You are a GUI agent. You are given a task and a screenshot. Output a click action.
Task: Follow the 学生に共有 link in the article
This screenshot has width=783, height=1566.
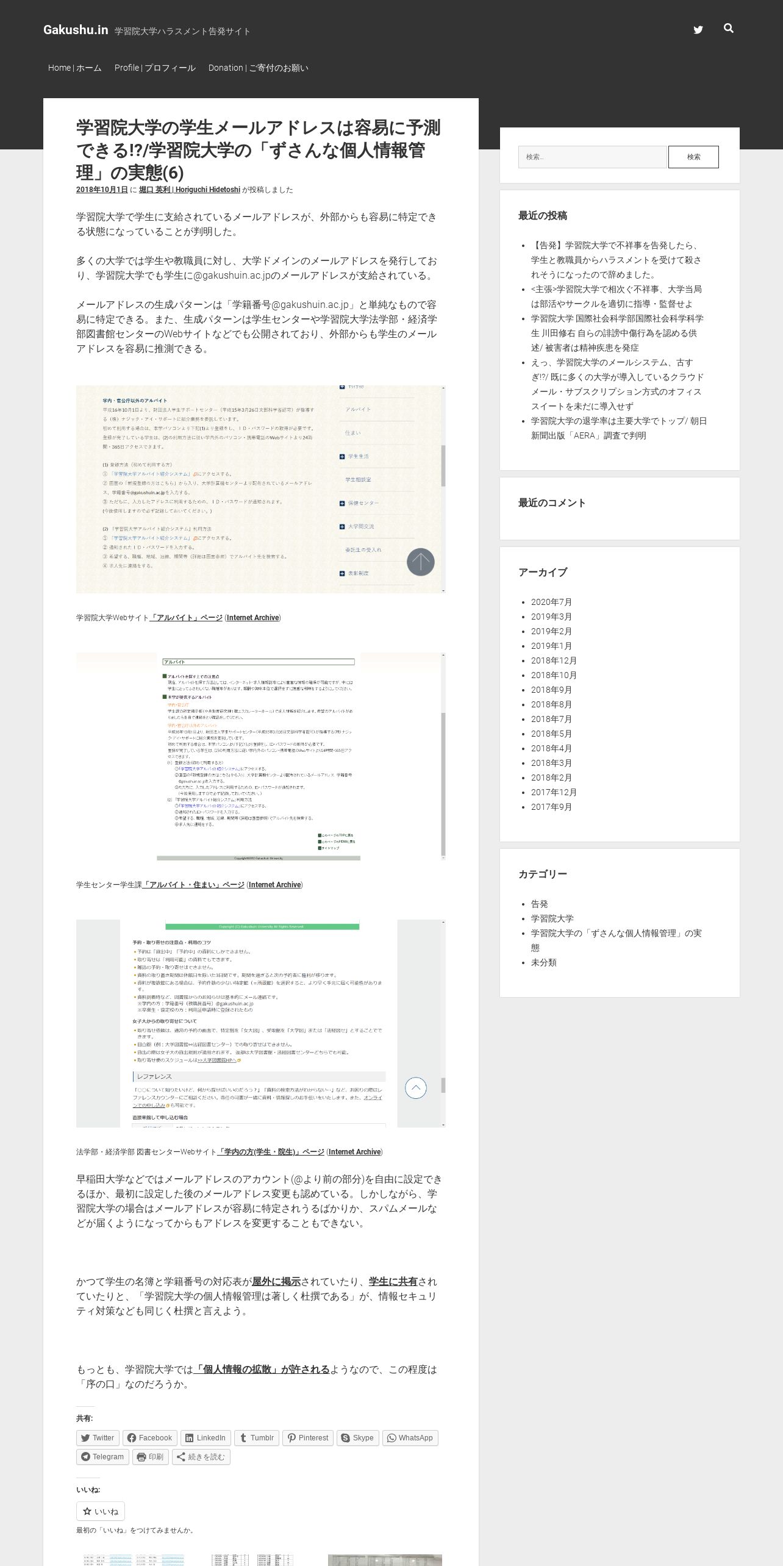(x=393, y=1282)
